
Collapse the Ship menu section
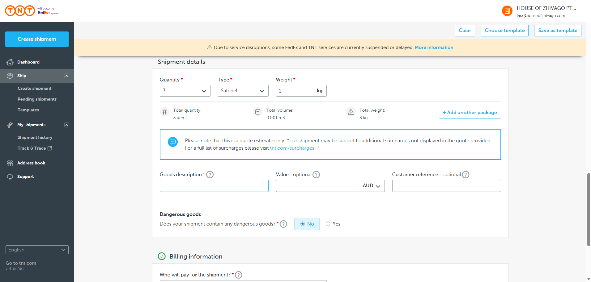[x=67, y=76]
